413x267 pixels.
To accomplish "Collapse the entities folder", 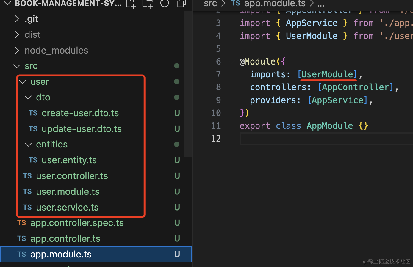I will pos(28,145).
